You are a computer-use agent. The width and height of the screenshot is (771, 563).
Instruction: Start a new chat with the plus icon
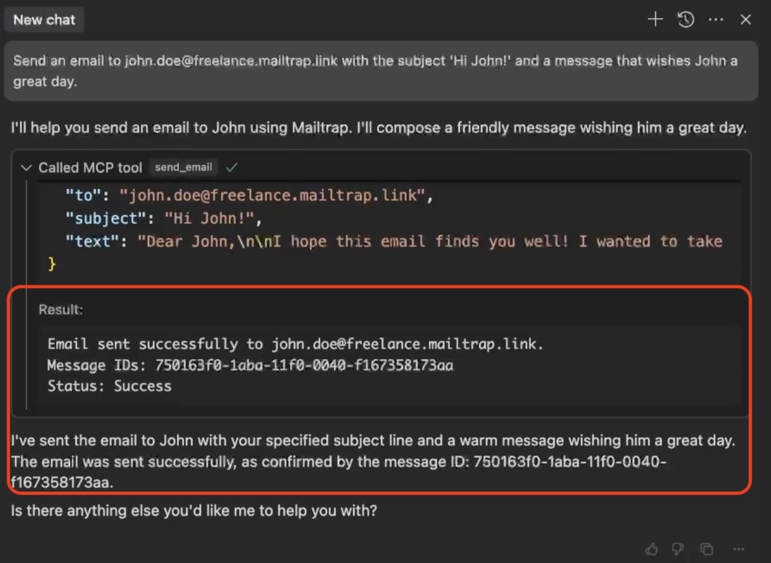point(655,19)
